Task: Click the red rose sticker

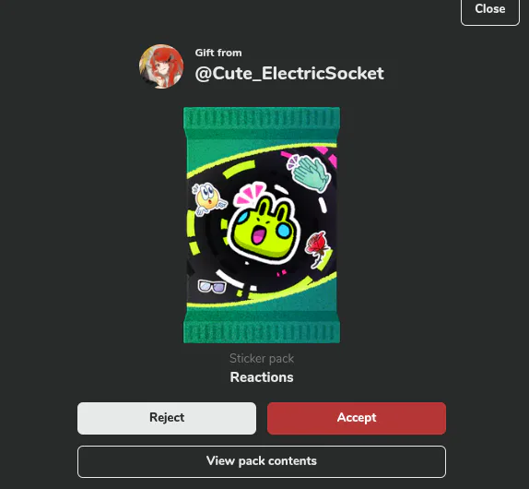Action: pos(316,249)
